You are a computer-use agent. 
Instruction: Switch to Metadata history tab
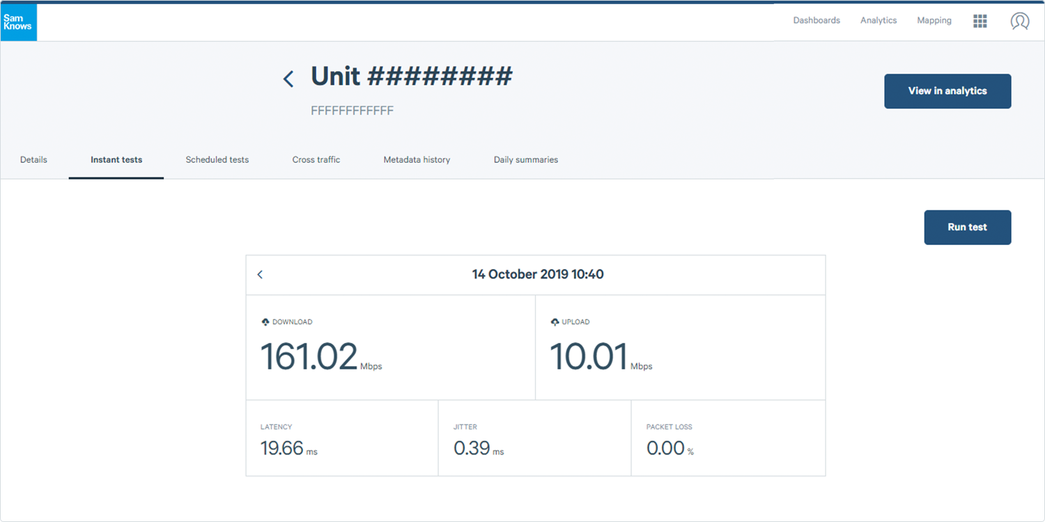[x=417, y=160]
